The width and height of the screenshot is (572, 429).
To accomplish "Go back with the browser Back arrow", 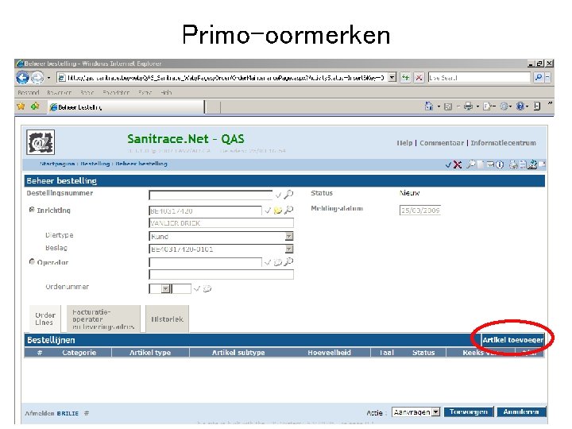I will (22, 77).
